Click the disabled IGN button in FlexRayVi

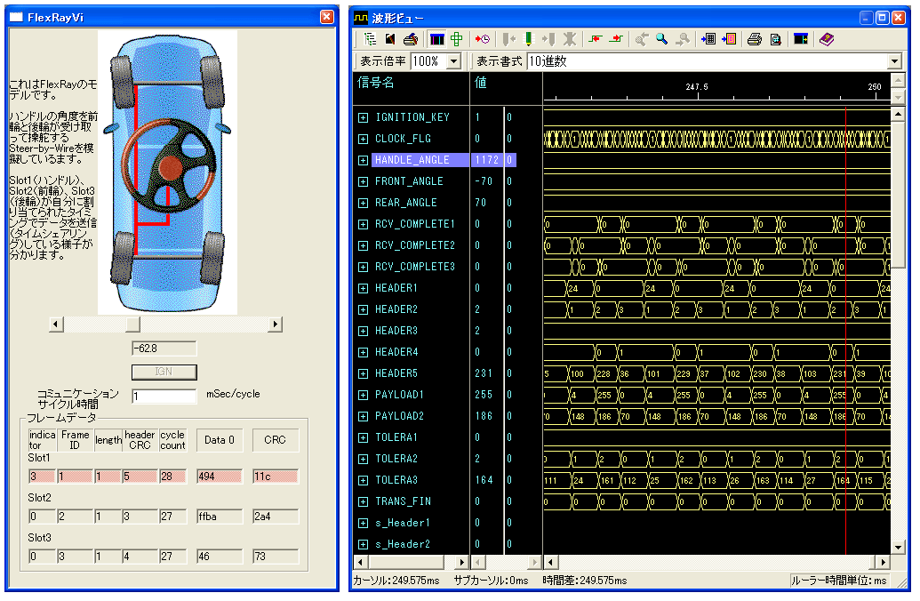(x=164, y=373)
